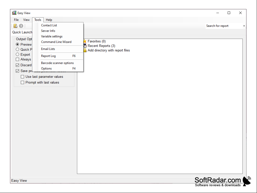
Task: Click the Easy View status bar text
Action: click(x=19, y=180)
